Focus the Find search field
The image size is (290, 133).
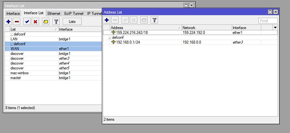pos(268,21)
